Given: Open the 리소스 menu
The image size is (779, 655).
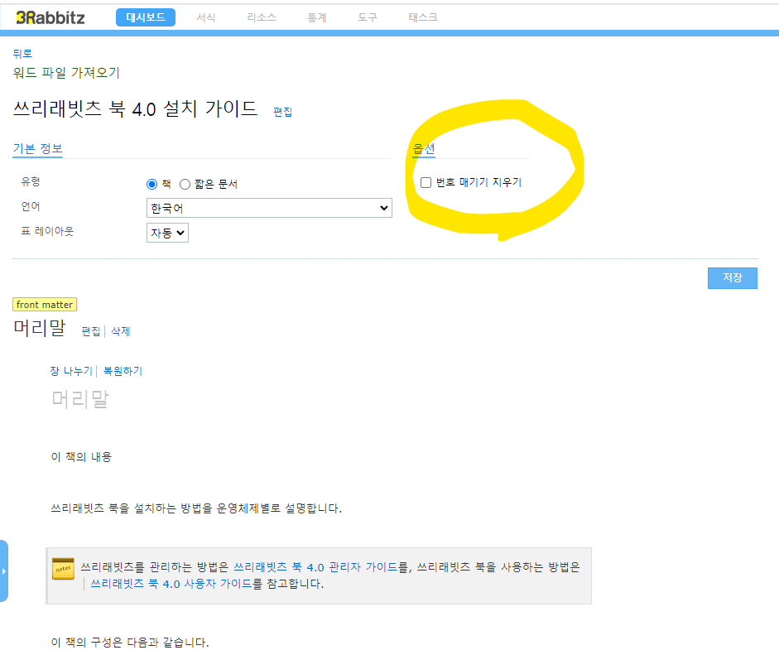Looking at the screenshot, I should tap(262, 17).
